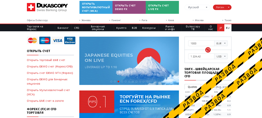Click the VISA card icon
This screenshot has width=262, height=118.
coord(57,40)
